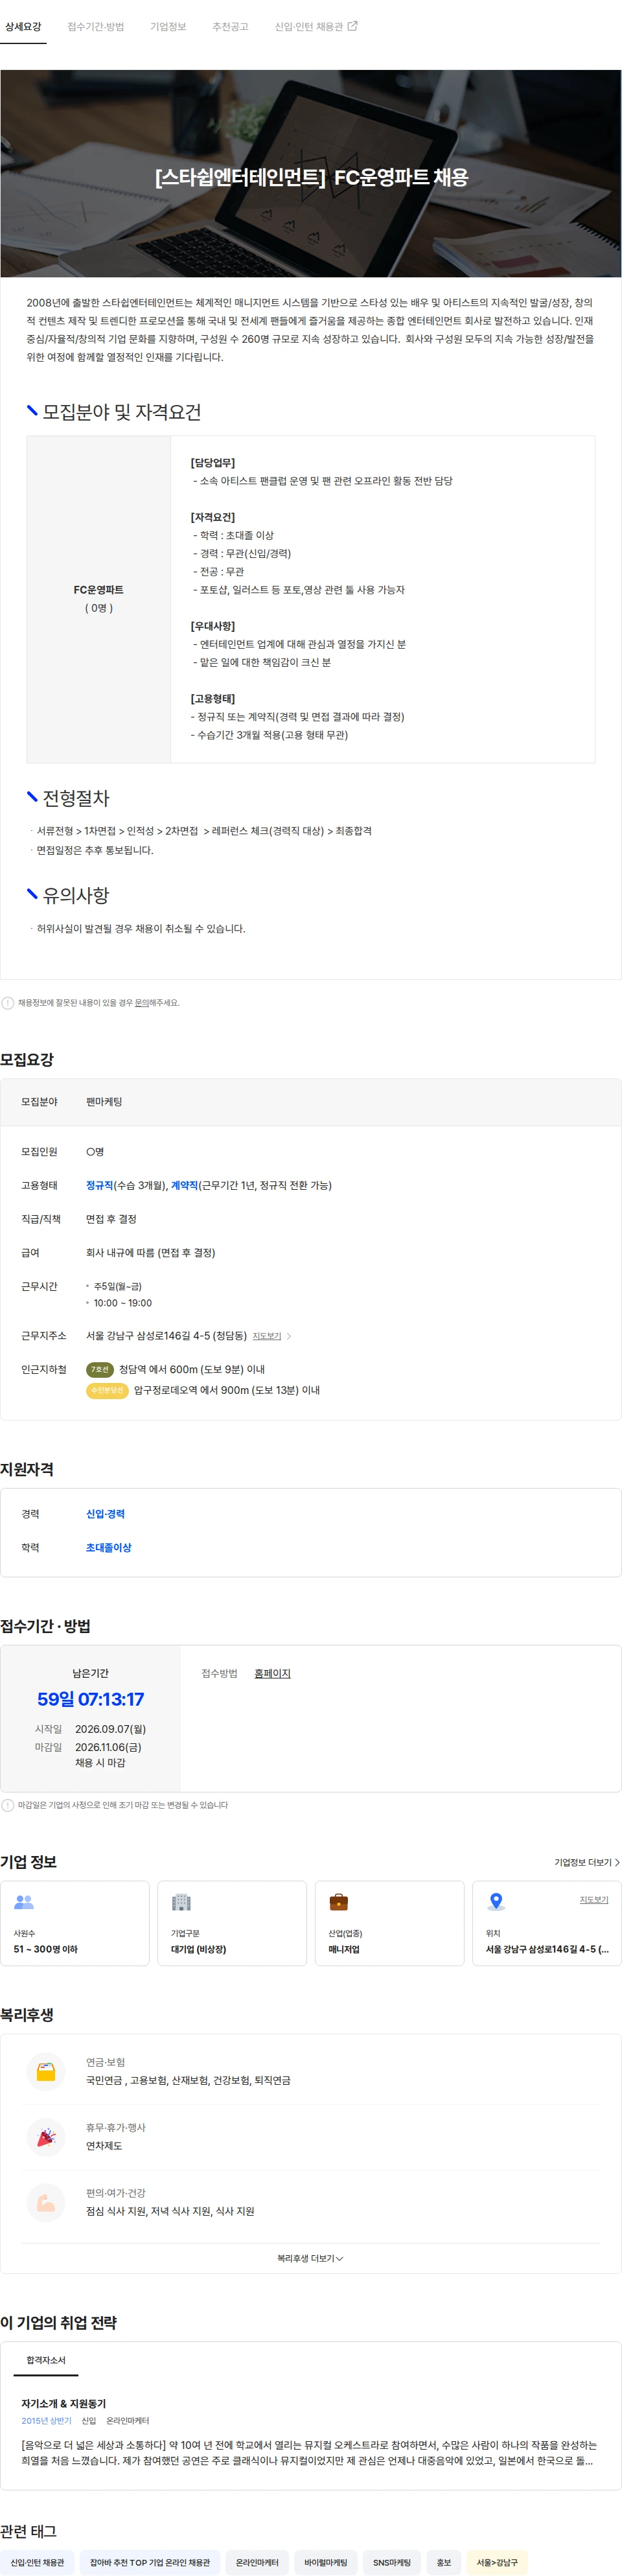Click the 신입·인턴 채용관 tag
Image resolution: width=622 pixels, height=2576 pixels.
[x=37, y=2563]
